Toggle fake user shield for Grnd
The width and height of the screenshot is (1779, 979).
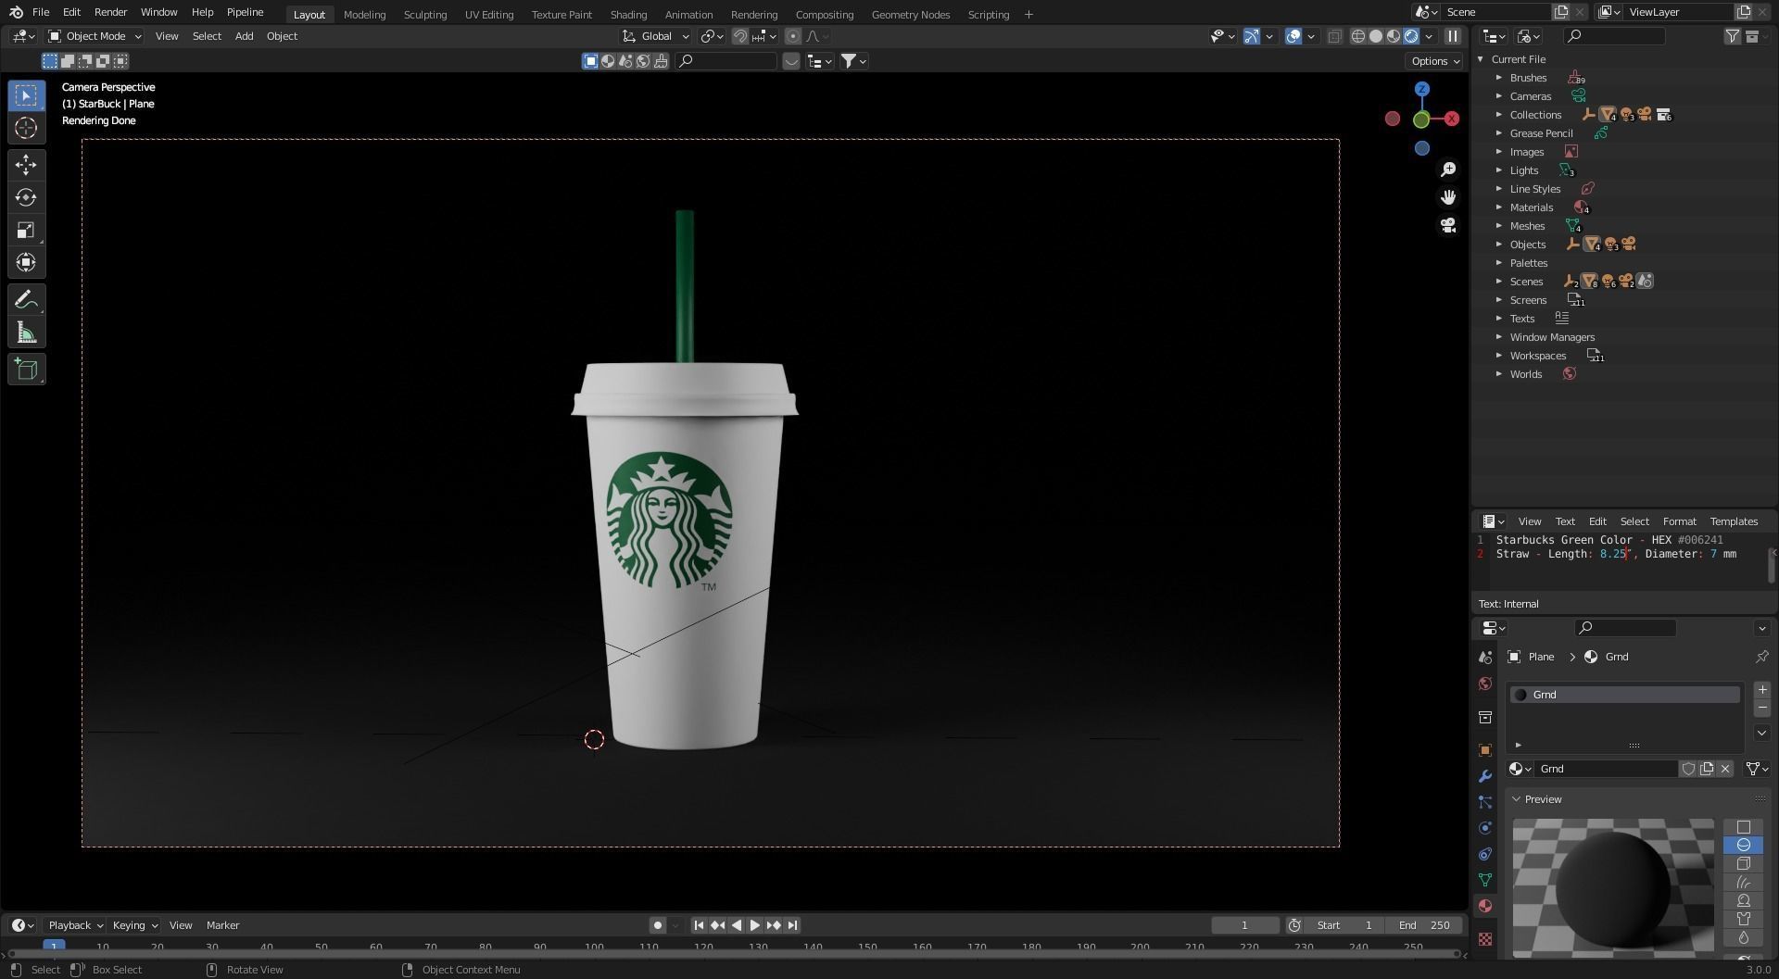(x=1688, y=769)
